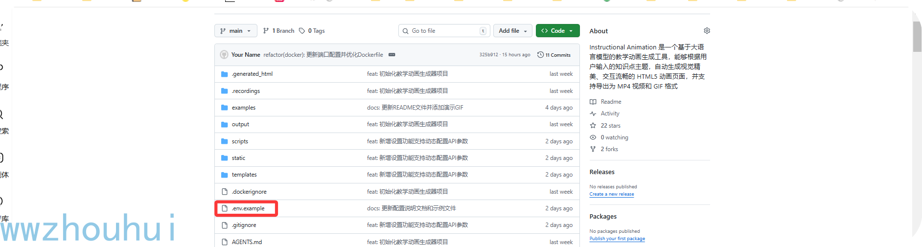
Task: Open the Activity link
Action: 610,113
